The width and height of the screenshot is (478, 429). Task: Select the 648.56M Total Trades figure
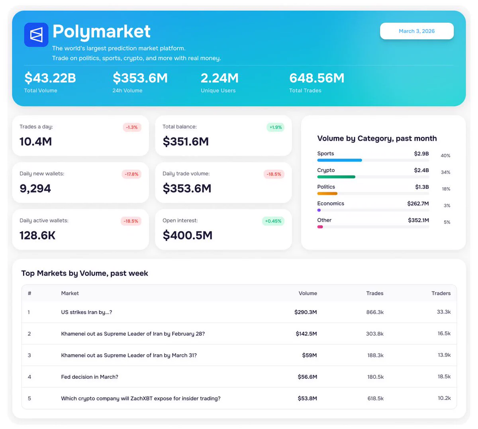pos(317,78)
